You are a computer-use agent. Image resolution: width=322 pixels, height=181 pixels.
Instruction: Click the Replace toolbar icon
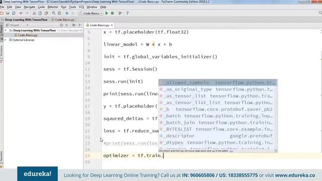[x=59, y=13]
